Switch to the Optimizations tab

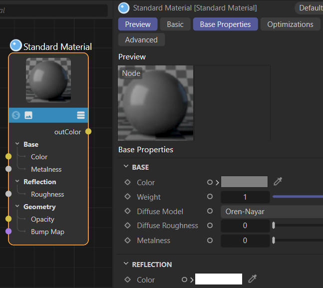(x=290, y=24)
